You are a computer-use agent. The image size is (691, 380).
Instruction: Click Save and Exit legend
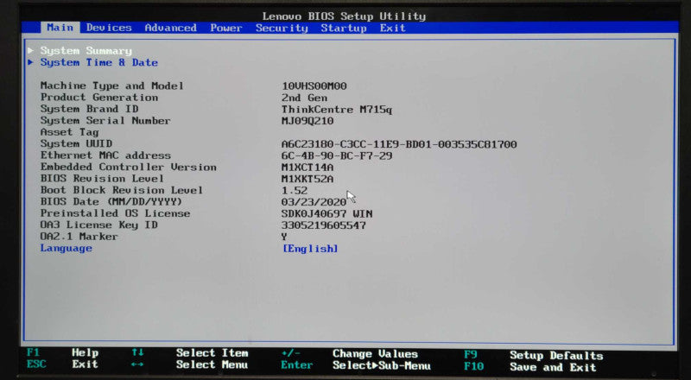pos(553,367)
